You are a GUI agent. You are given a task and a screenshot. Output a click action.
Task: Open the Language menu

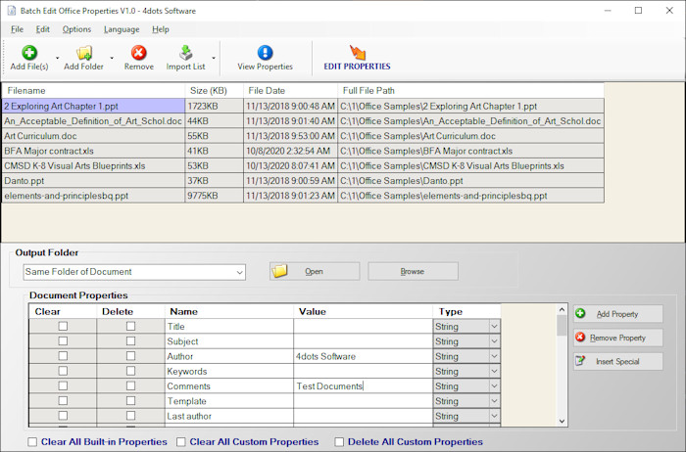[122, 29]
